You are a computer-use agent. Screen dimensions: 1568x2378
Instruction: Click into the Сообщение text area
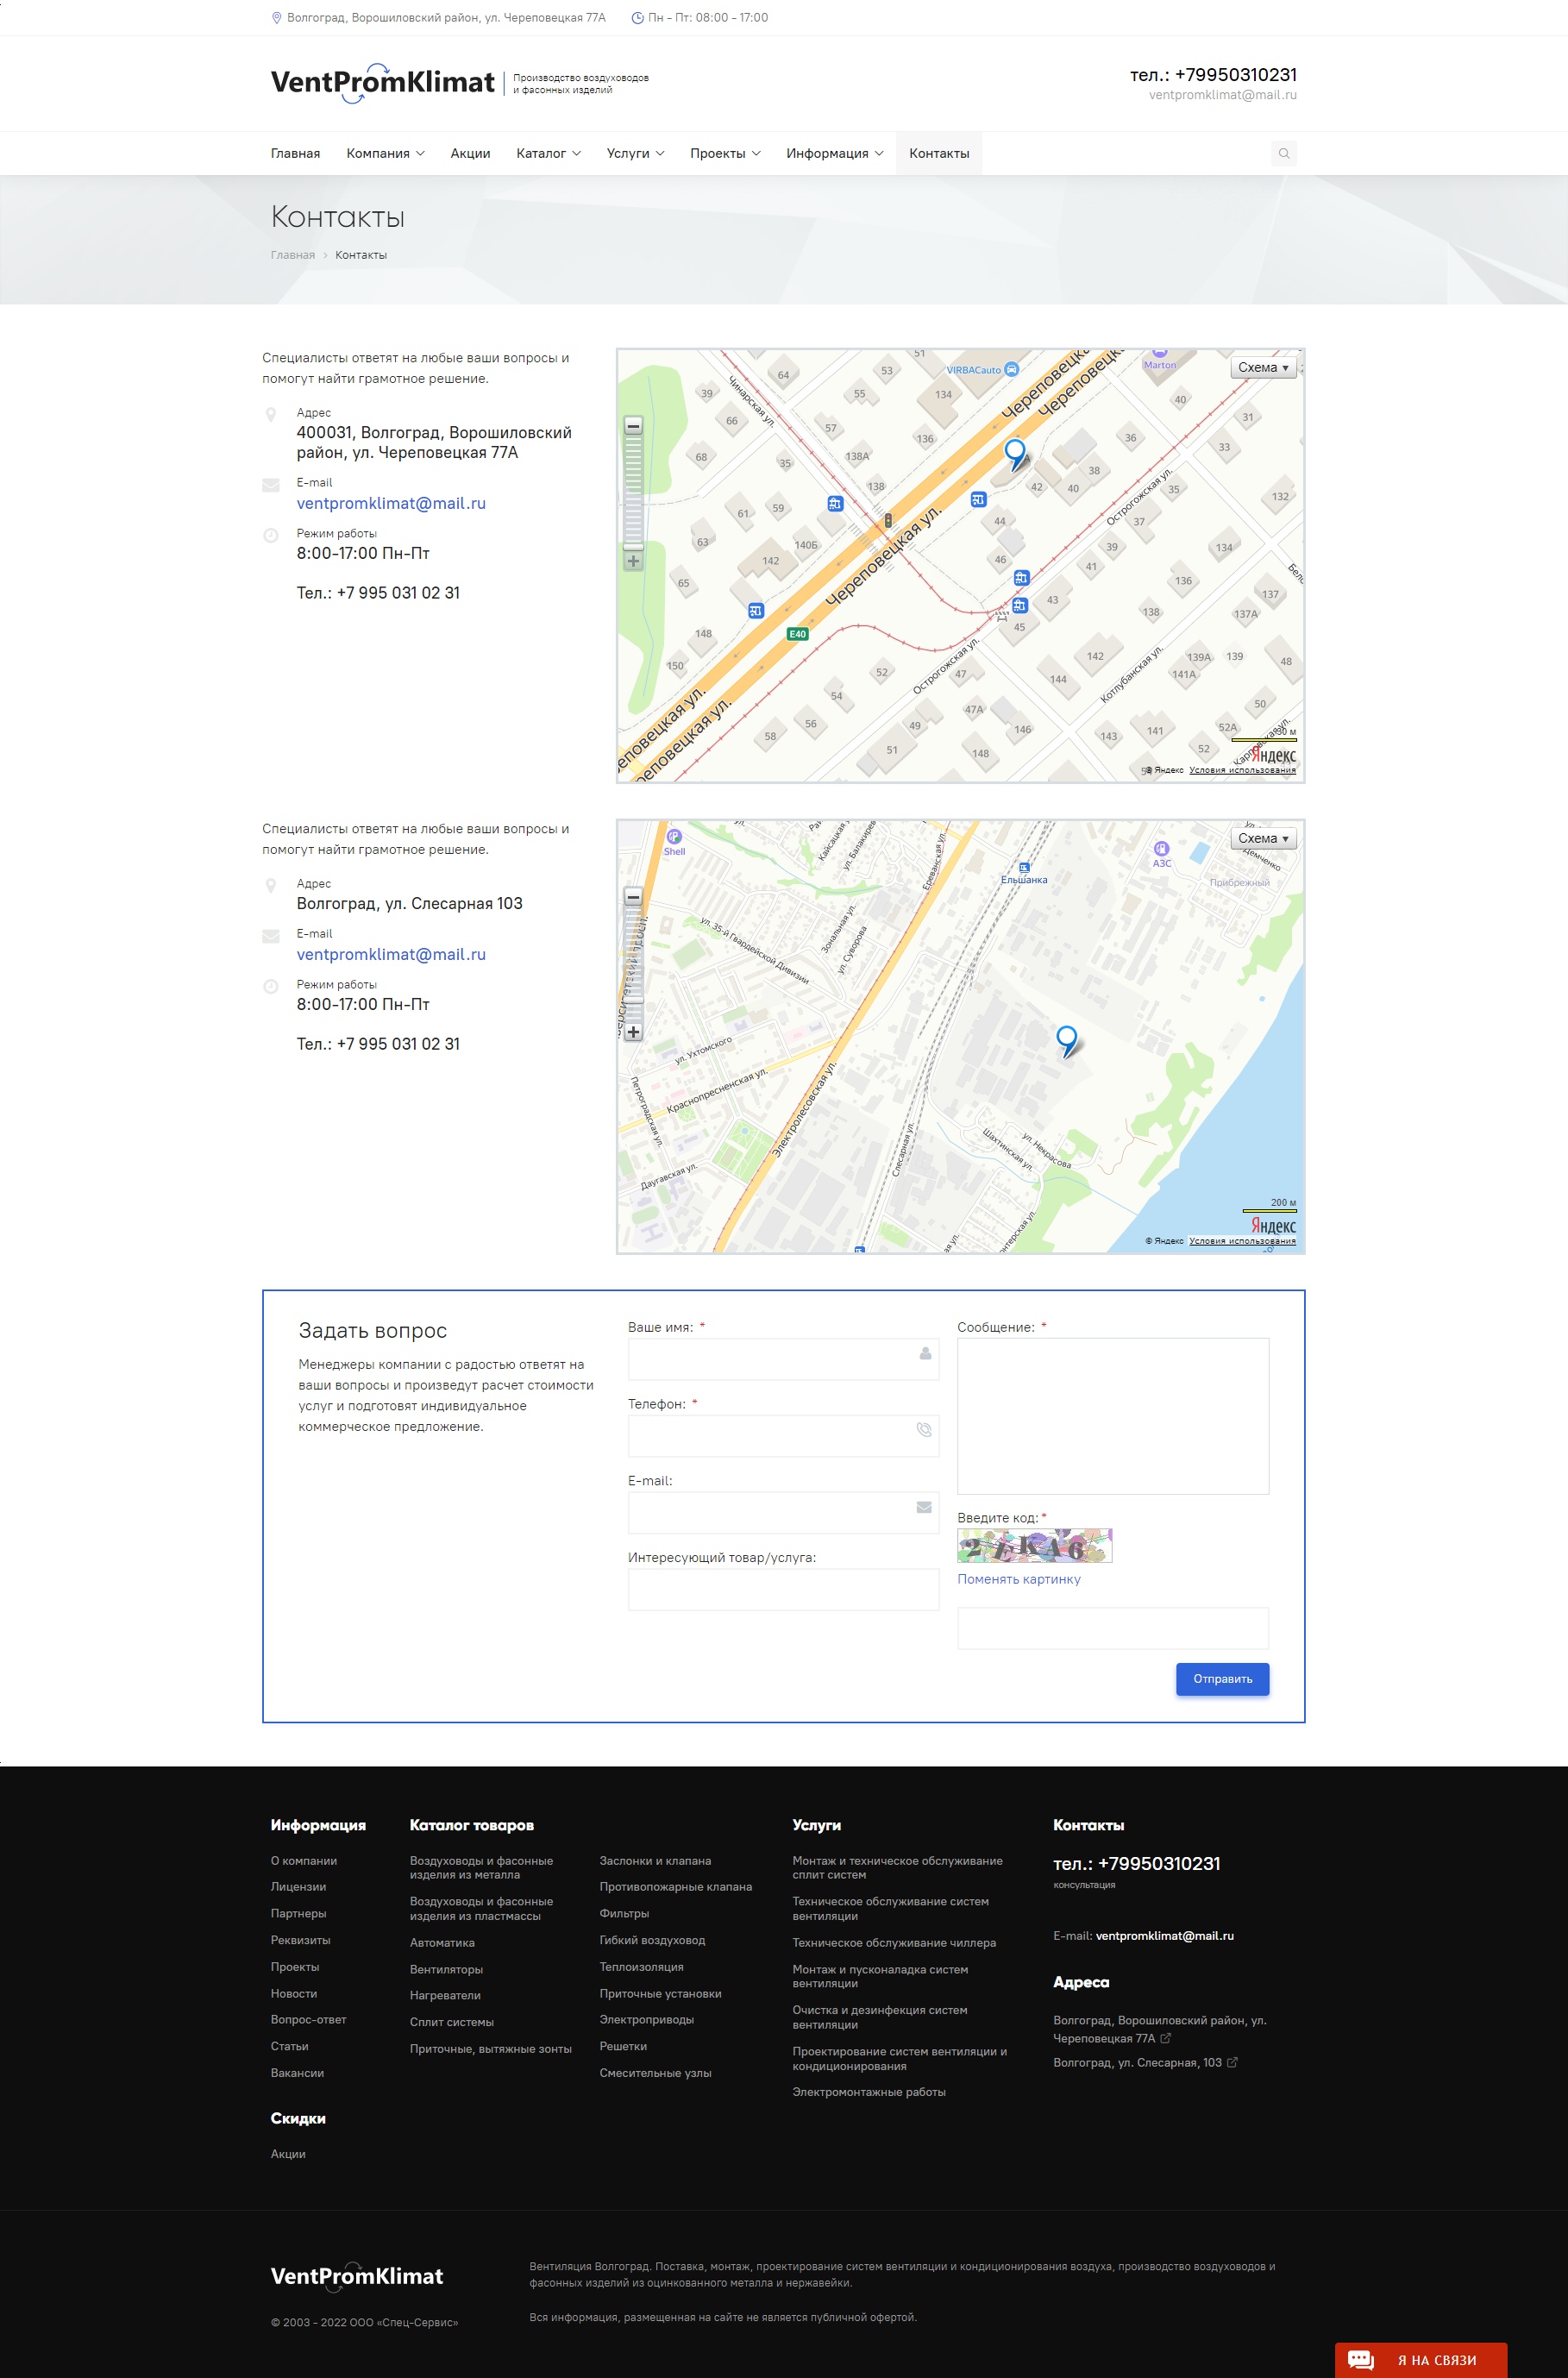1112,1415
